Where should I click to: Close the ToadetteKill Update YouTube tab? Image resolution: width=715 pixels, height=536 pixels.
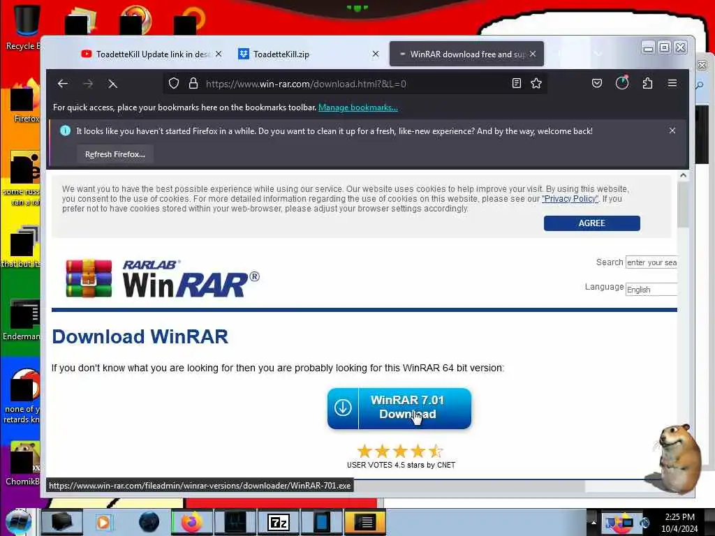219,54
